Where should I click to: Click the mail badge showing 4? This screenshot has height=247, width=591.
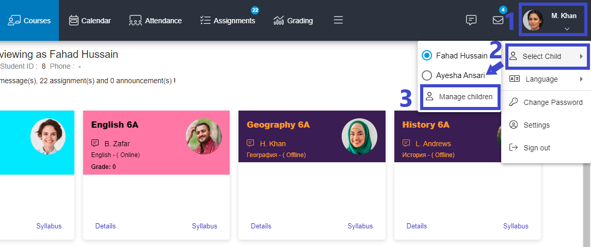(502, 9)
